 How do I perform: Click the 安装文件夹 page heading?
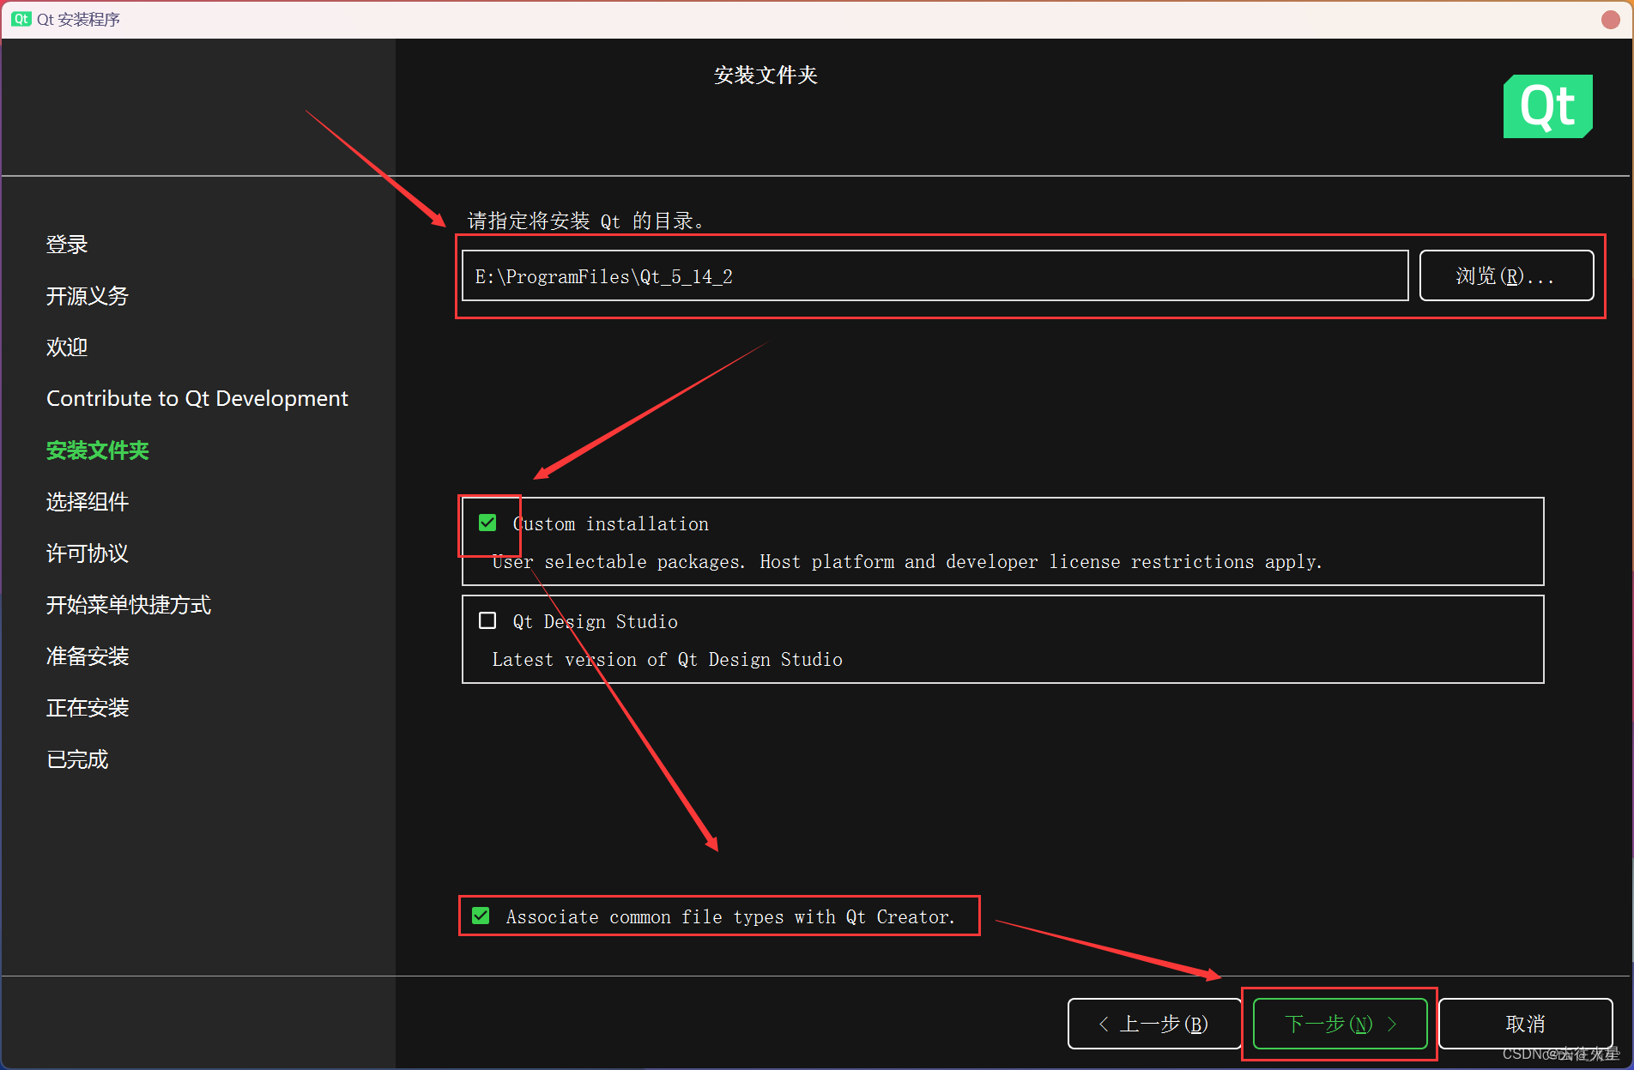point(766,76)
